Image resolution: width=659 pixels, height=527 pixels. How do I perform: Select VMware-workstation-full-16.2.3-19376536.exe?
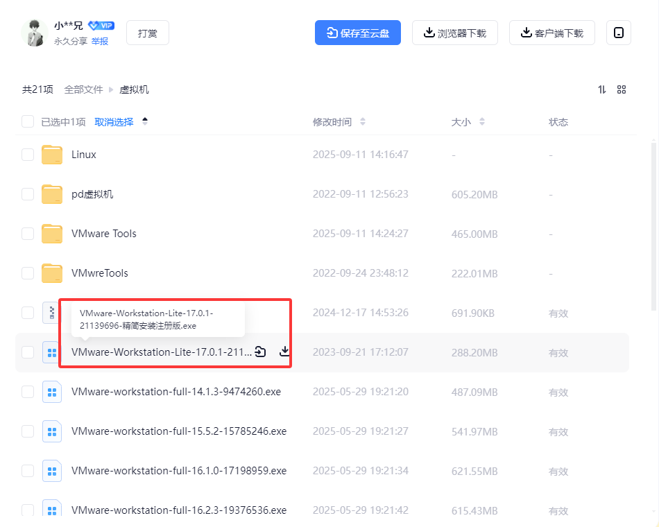pos(179,510)
